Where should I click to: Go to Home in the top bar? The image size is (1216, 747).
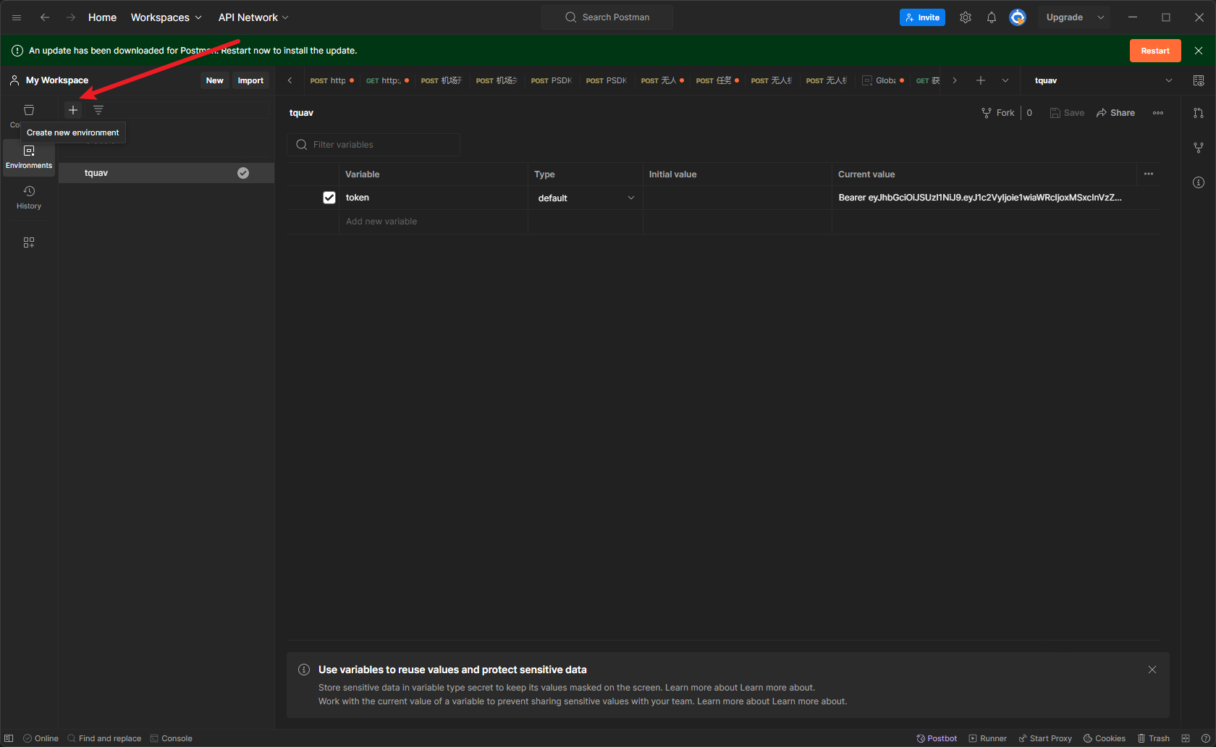pos(102,17)
